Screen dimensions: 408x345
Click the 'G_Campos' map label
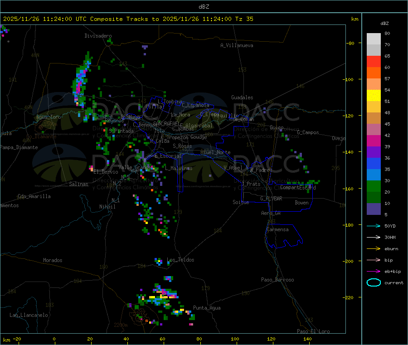click(x=308, y=132)
